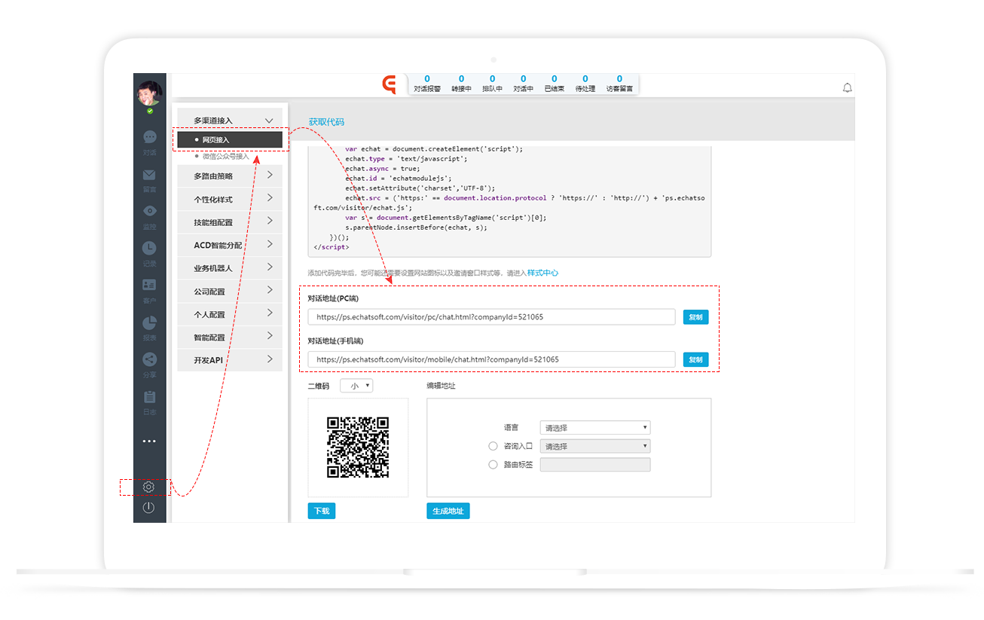Collapse the 多渠道接入 section

click(228, 121)
